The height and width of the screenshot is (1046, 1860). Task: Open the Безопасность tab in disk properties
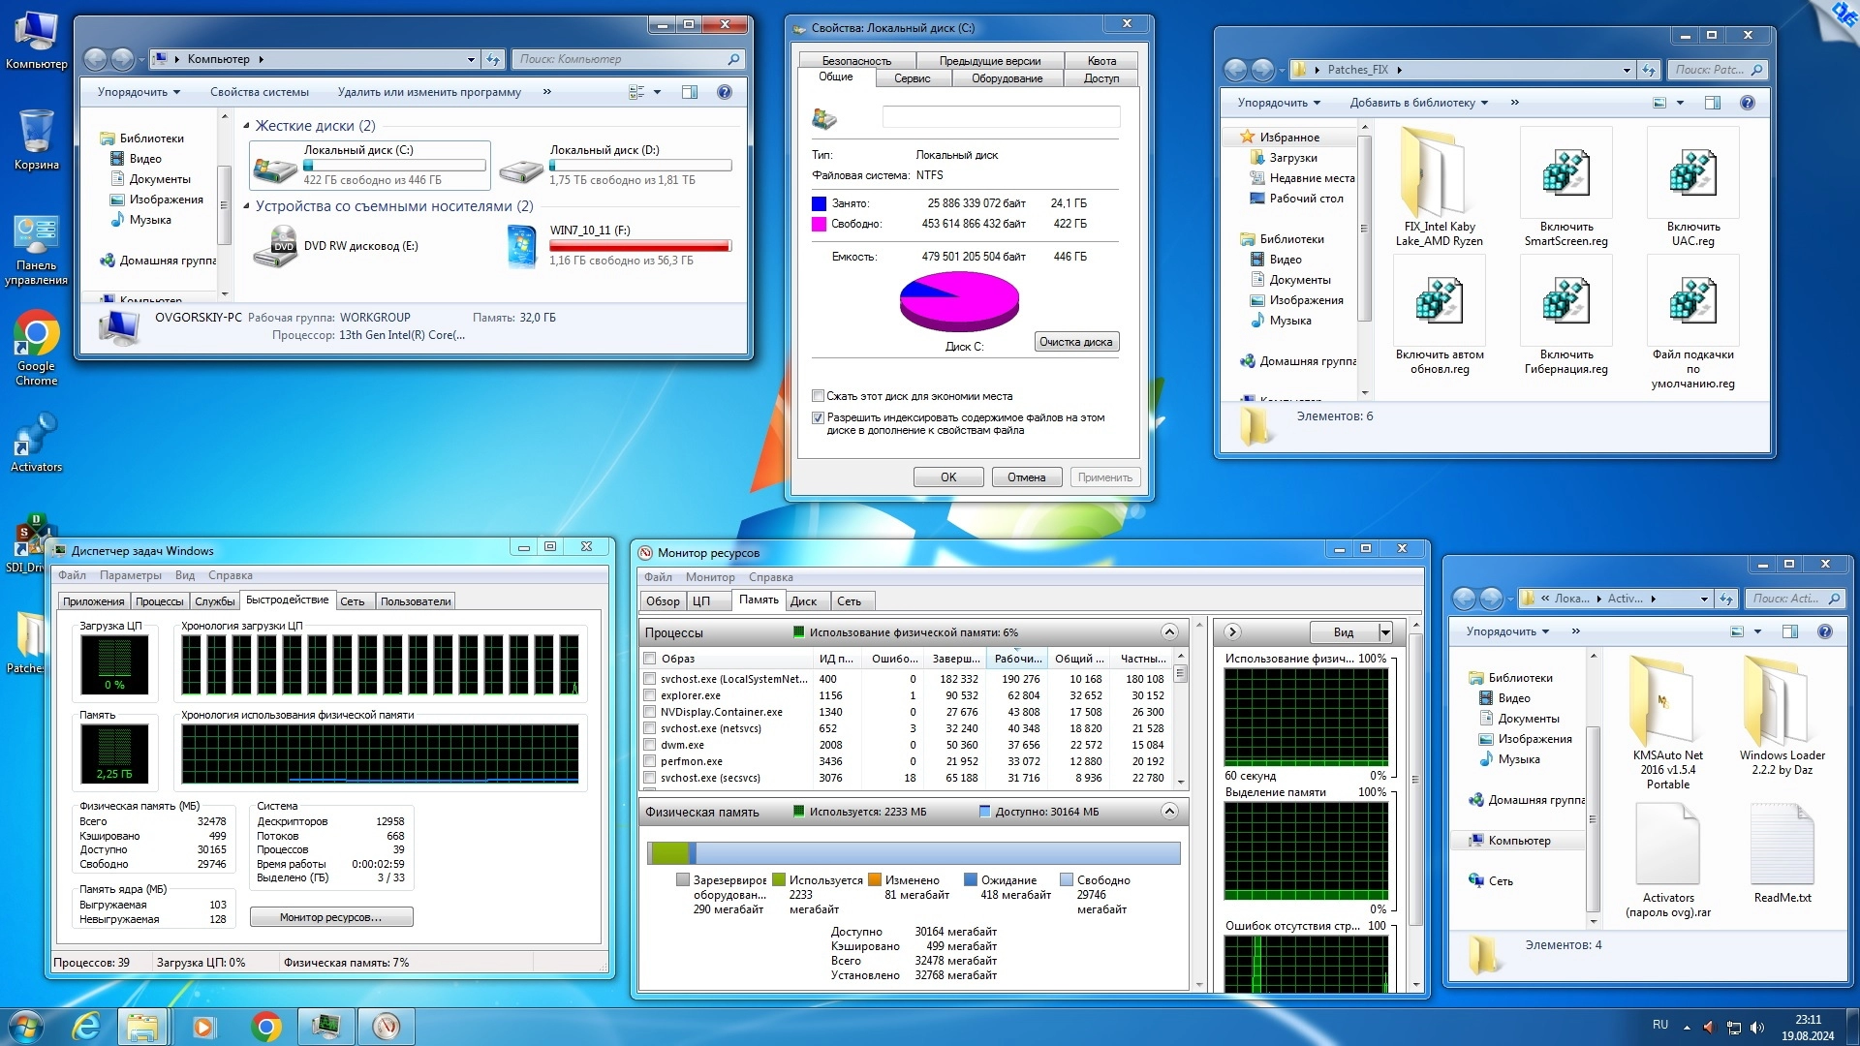coord(856,61)
